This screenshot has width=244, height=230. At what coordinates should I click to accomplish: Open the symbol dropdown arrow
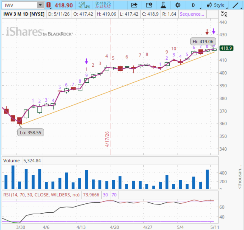click(x=40, y=5)
